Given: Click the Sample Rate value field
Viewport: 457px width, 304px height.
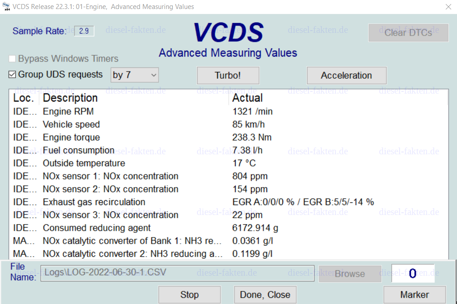Looking at the screenshot, I should (x=84, y=31).
